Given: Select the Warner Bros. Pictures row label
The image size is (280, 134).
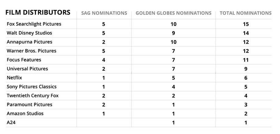Looking at the screenshot, I should click(x=31, y=51).
